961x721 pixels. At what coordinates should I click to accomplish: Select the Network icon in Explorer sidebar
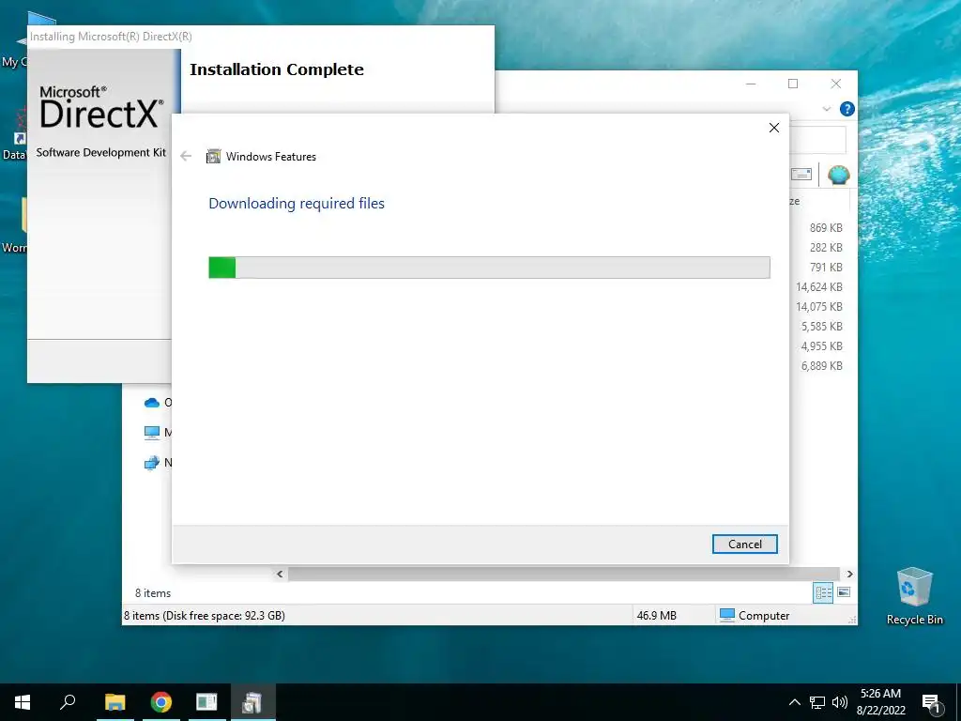151,463
